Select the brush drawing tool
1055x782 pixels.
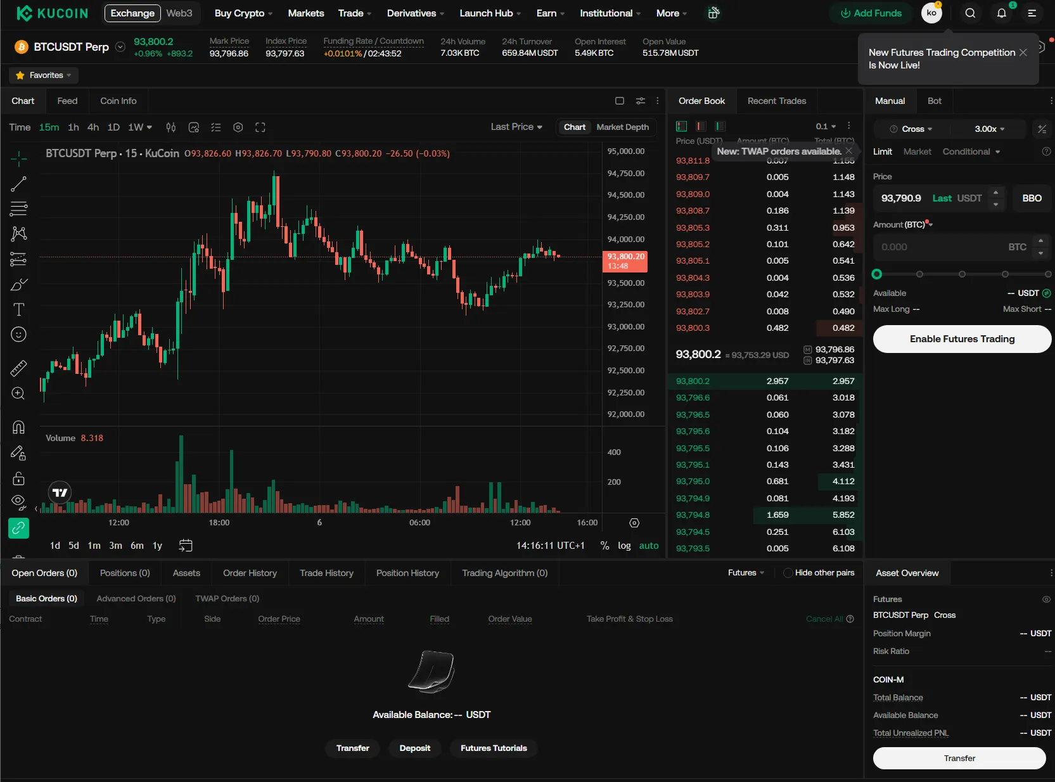19,285
